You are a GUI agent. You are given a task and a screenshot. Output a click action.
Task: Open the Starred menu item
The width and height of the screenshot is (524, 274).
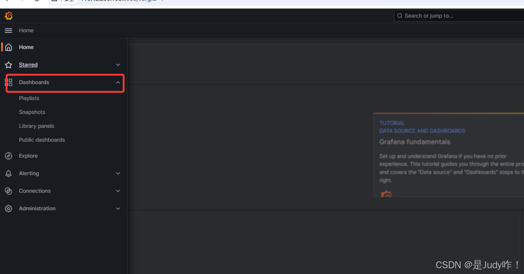[x=28, y=65]
